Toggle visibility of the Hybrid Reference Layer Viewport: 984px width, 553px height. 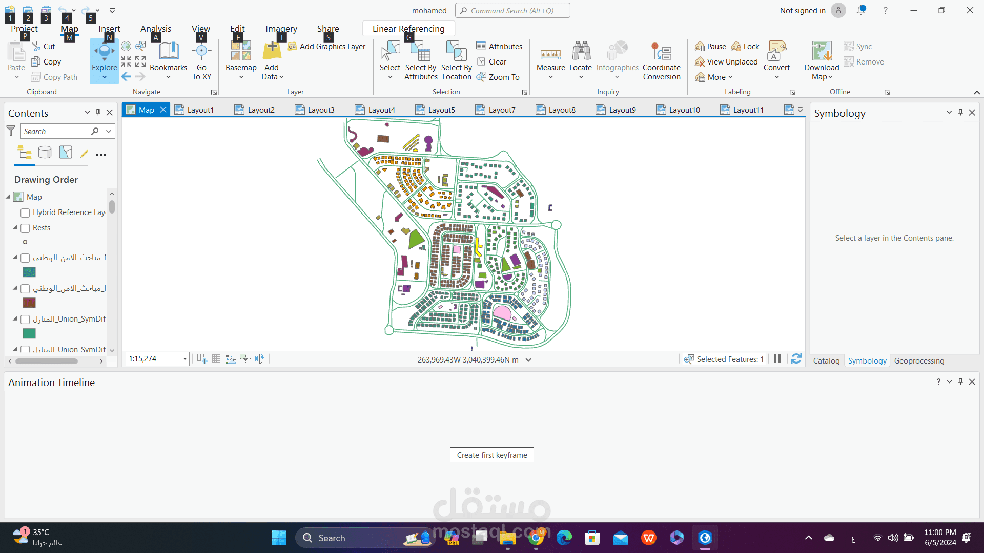pyautogui.click(x=25, y=212)
